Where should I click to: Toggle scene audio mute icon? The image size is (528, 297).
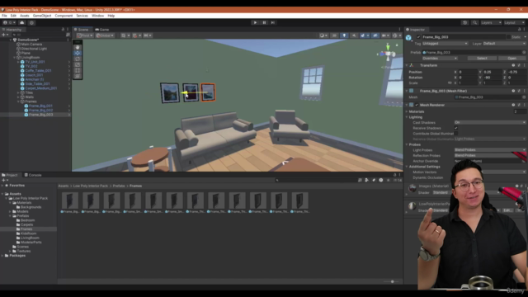[354, 35]
